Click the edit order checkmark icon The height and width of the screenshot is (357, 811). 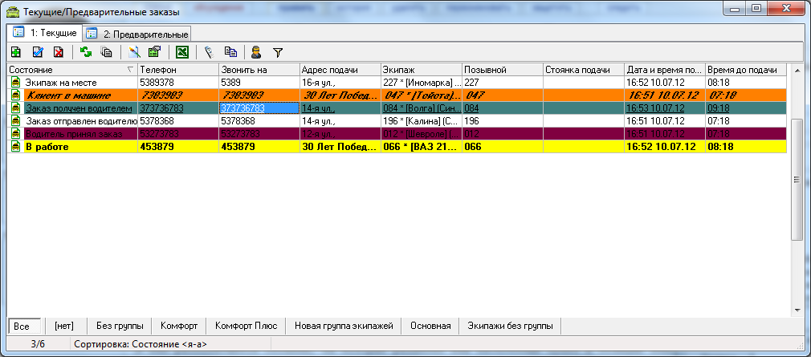click(37, 53)
